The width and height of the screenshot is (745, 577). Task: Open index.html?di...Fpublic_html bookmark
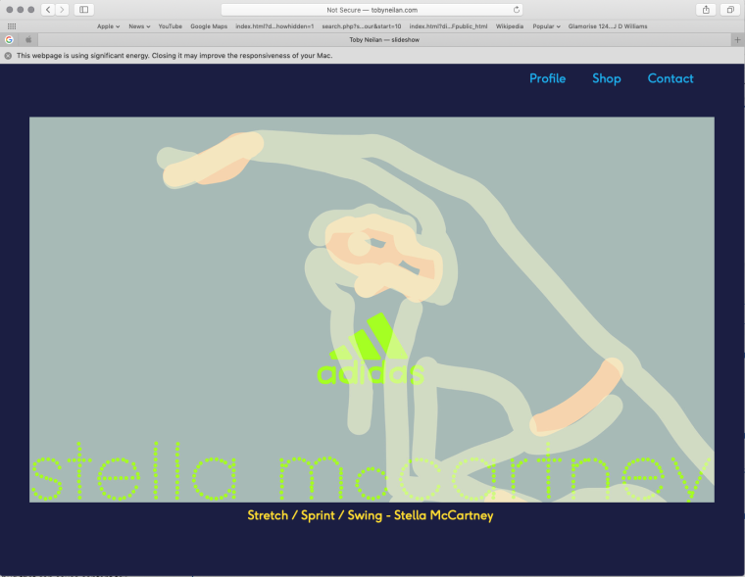[448, 26]
